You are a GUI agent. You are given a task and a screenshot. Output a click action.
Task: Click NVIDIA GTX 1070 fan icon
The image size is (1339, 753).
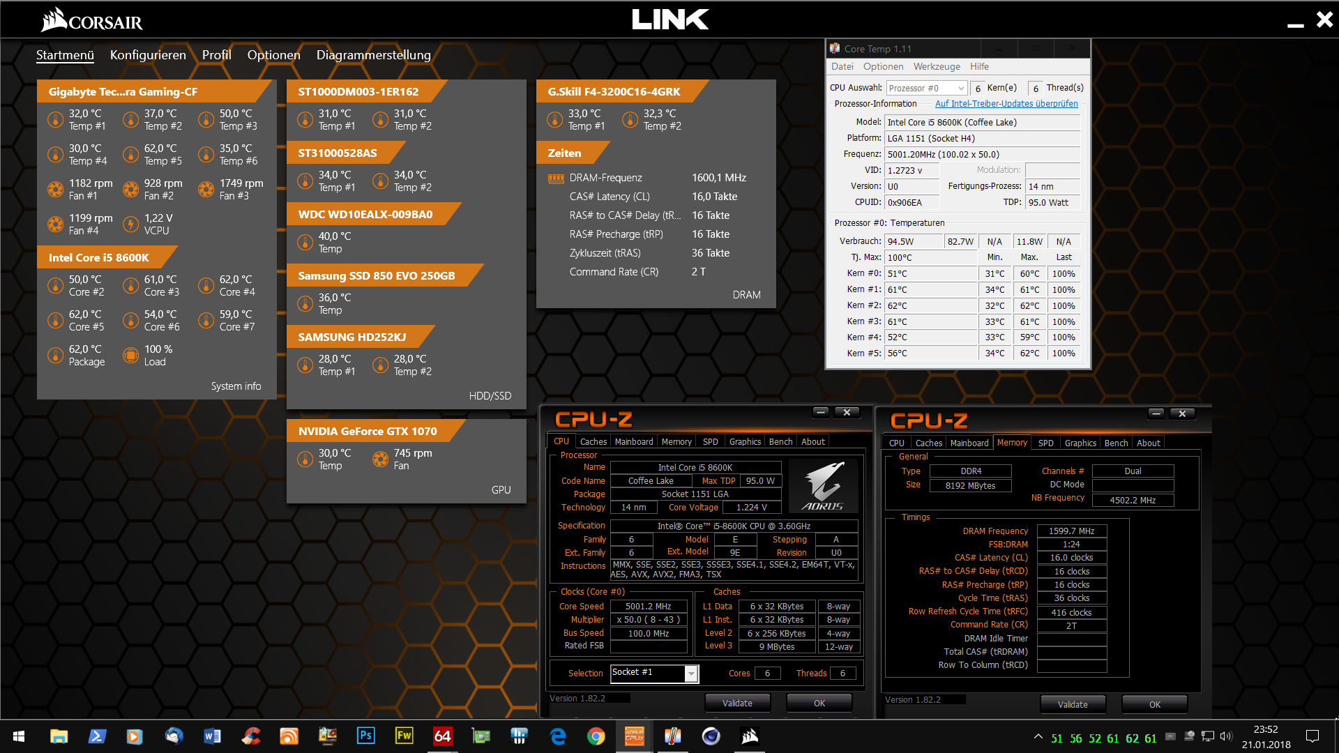point(380,459)
